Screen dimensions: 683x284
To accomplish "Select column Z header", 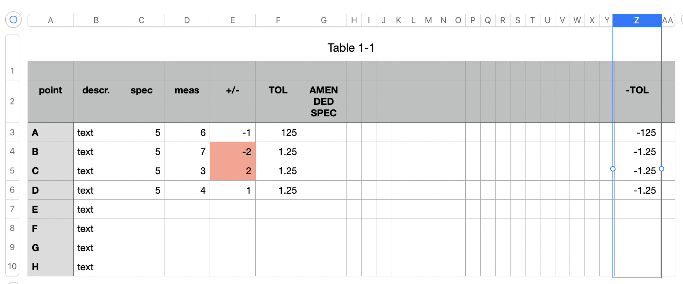I will click(x=637, y=20).
